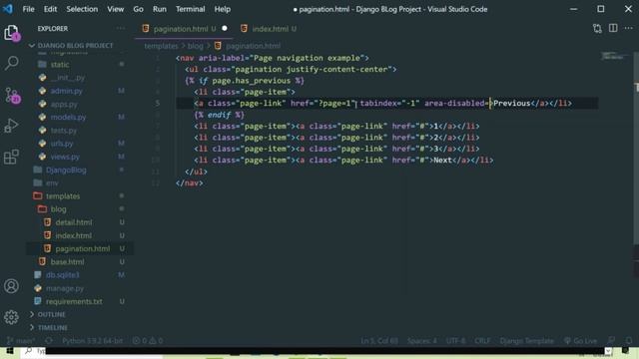
Task: Open the Selection menu
Action: click(82, 9)
